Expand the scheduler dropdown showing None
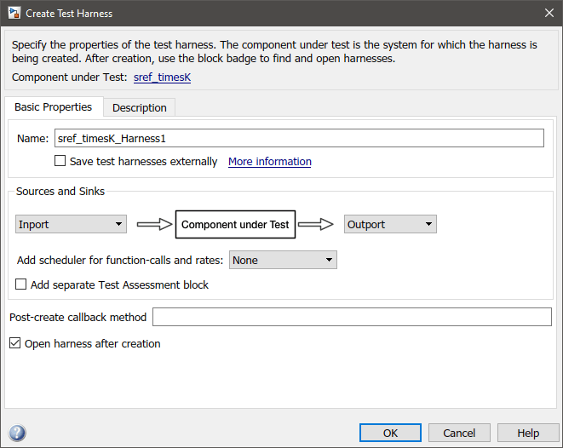This screenshot has height=448, width=563. [283, 261]
